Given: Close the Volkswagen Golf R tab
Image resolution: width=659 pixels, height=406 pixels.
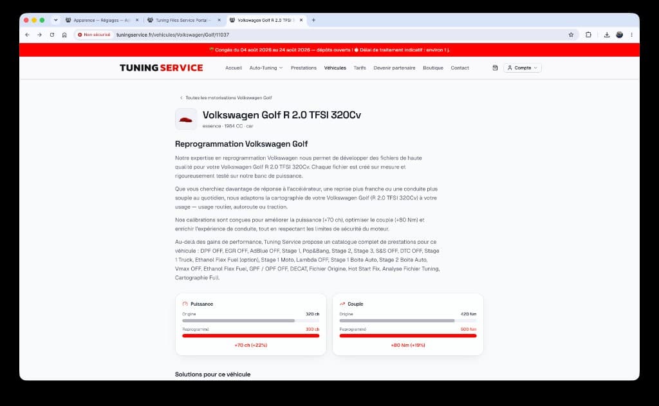Looking at the screenshot, I should coord(301,20).
